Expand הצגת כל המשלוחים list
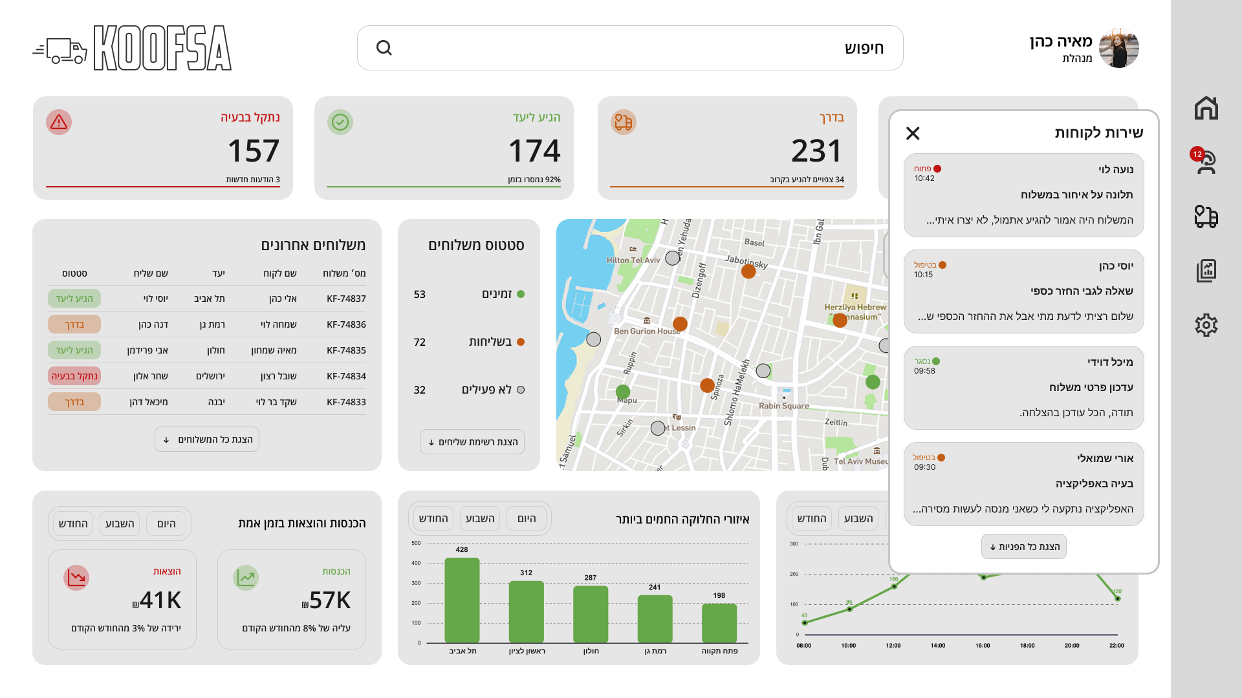This screenshot has width=1242, height=698. 207,439
